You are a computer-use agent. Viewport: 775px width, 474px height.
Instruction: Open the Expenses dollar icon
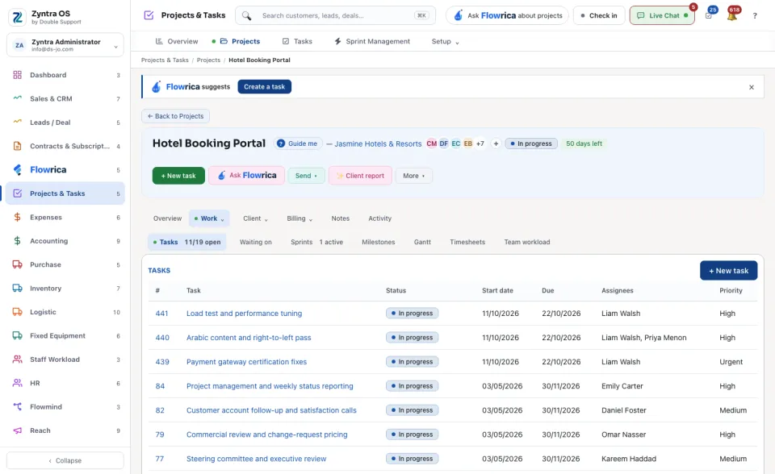[17, 218]
